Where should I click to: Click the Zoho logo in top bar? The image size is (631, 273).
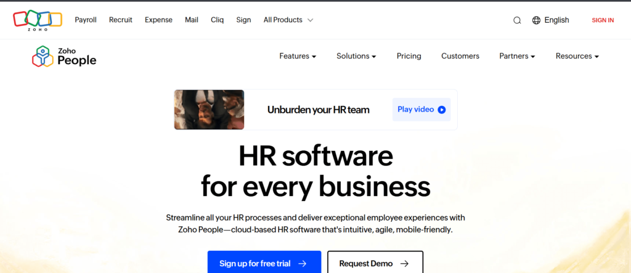[38, 20]
